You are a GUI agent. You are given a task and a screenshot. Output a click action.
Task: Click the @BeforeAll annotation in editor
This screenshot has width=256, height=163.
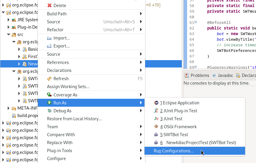pyautogui.click(x=219, y=22)
